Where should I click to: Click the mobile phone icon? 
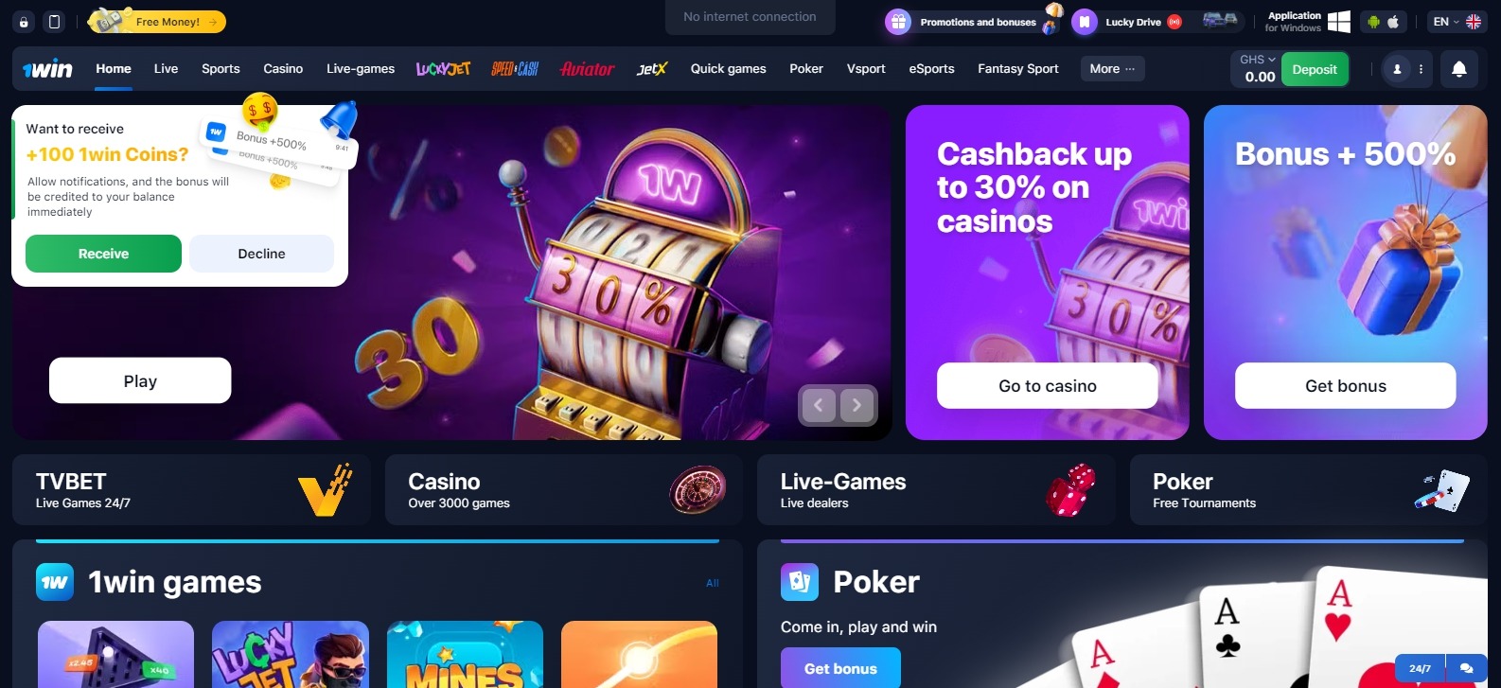pos(54,22)
